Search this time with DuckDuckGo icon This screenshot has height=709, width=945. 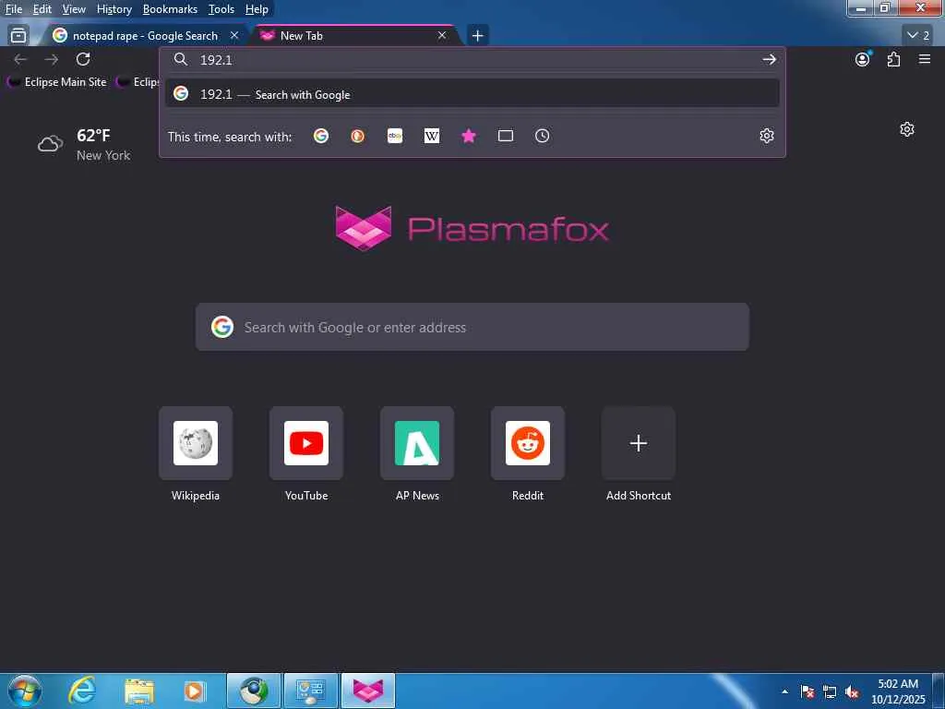(x=358, y=137)
